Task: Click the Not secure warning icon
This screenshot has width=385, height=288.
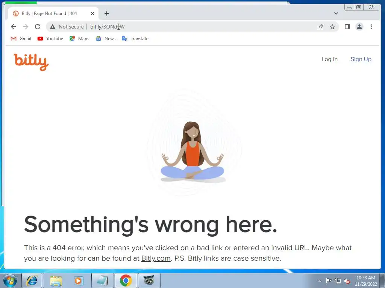Action: (53, 27)
